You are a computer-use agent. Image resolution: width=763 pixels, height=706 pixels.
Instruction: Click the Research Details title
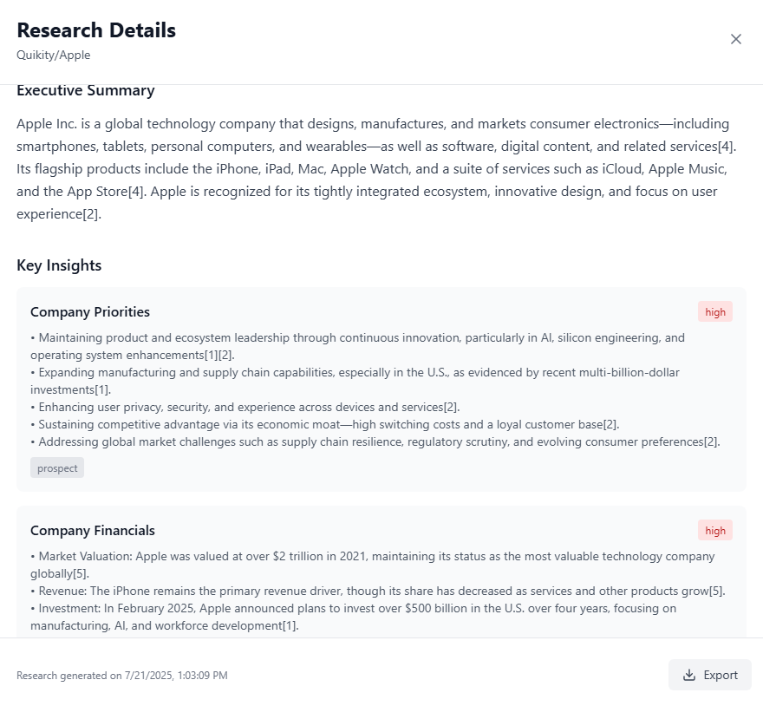pos(96,30)
